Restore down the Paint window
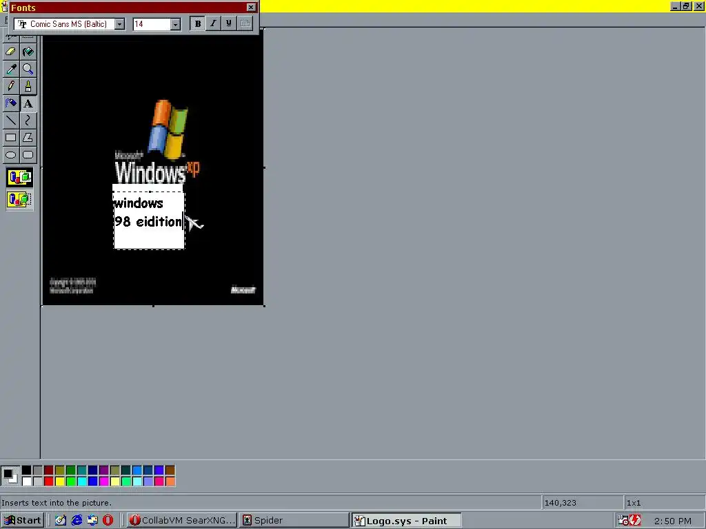This screenshot has height=529, width=706. [686, 6]
